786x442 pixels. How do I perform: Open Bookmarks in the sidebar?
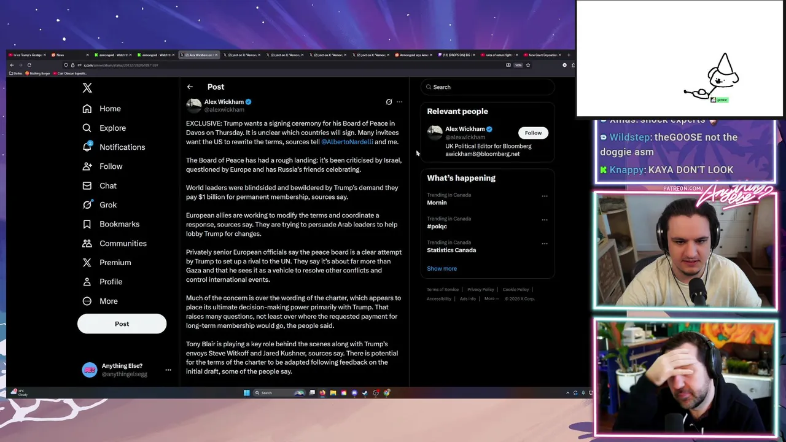tap(111, 224)
